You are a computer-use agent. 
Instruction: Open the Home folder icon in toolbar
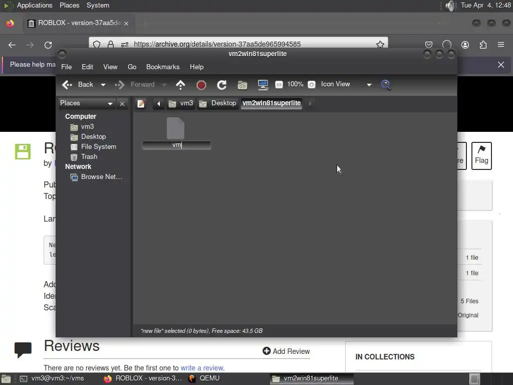coord(242,85)
